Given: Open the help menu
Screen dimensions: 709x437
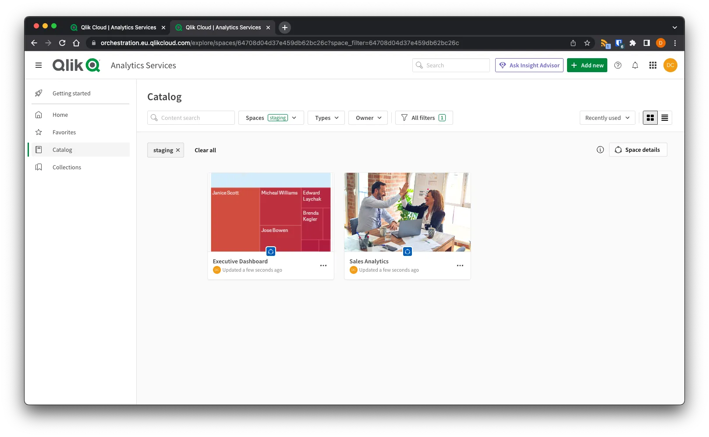Looking at the screenshot, I should [x=618, y=65].
